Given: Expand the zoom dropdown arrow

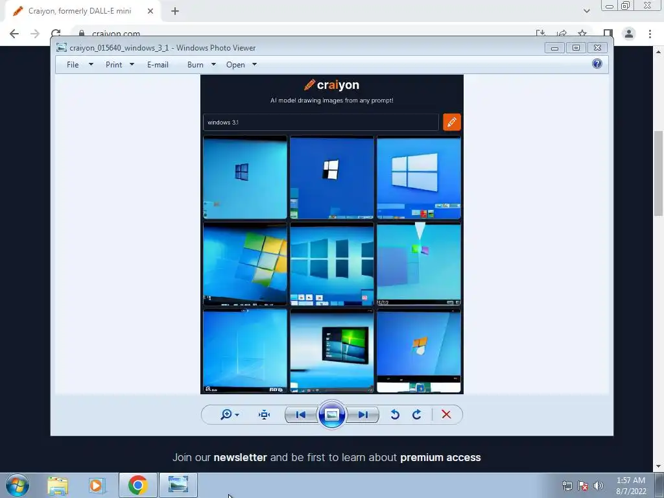Looking at the screenshot, I should tap(237, 415).
